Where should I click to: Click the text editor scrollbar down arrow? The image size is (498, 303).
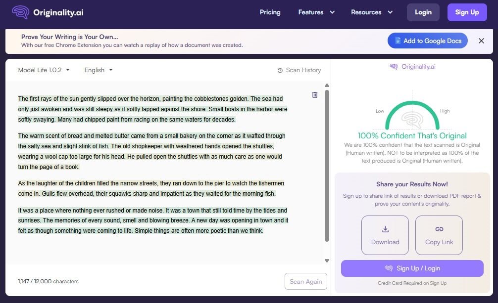coord(327,260)
